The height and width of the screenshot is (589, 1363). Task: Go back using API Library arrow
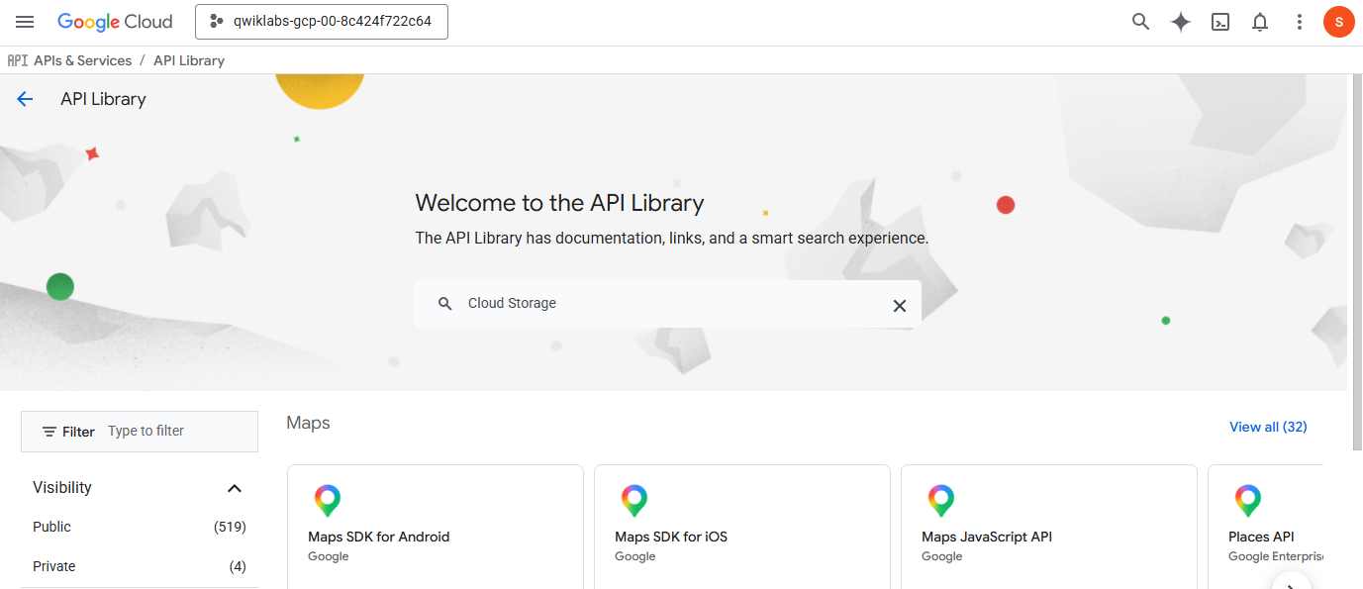pos(25,99)
